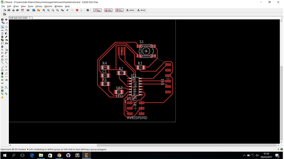Viewport: 284px width, 159px height.
Task: Select the Route tool
Action: pyautogui.click(x=2, y=63)
